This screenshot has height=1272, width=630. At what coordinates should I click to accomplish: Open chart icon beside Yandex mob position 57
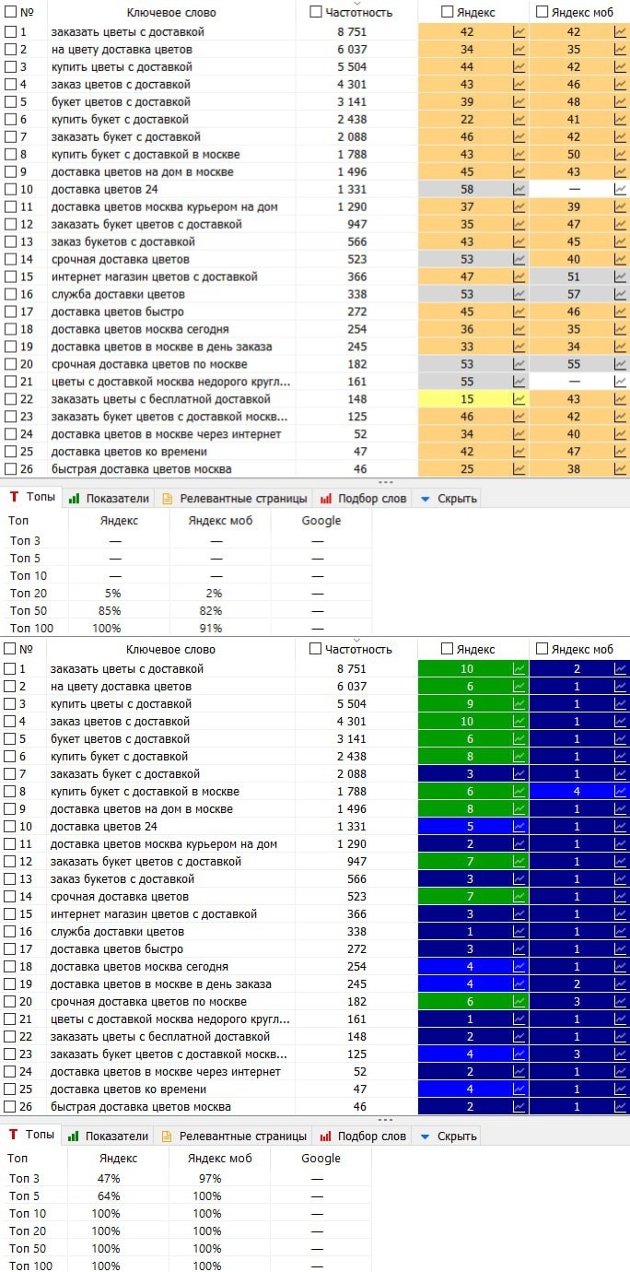pos(621,295)
